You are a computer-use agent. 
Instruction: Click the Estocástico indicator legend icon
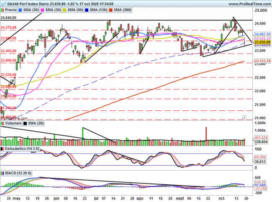click(x=3, y=148)
